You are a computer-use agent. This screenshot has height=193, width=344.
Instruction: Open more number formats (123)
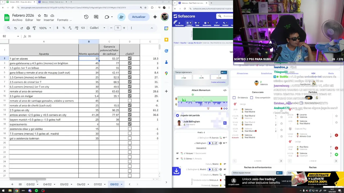click(83, 28)
